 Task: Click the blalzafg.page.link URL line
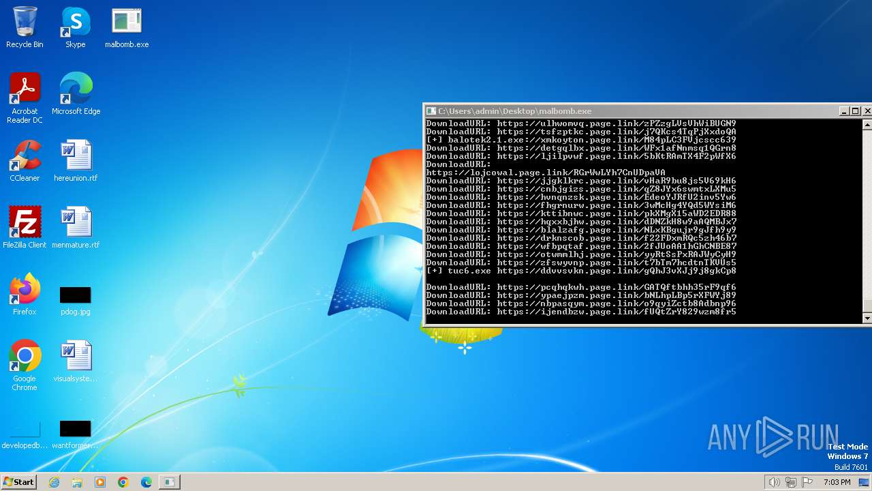tap(581, 230)
